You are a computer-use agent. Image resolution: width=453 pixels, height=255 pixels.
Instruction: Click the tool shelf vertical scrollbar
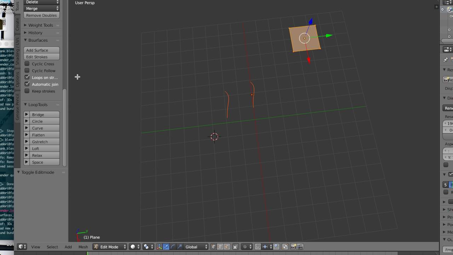64,127
